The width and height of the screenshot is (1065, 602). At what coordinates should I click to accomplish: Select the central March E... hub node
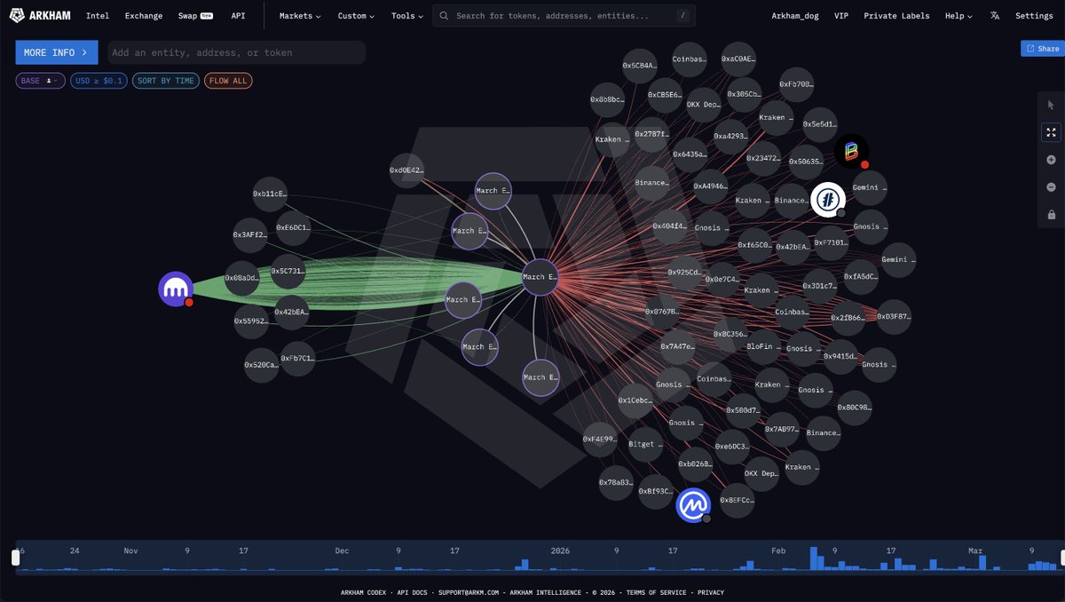point(540,277)
